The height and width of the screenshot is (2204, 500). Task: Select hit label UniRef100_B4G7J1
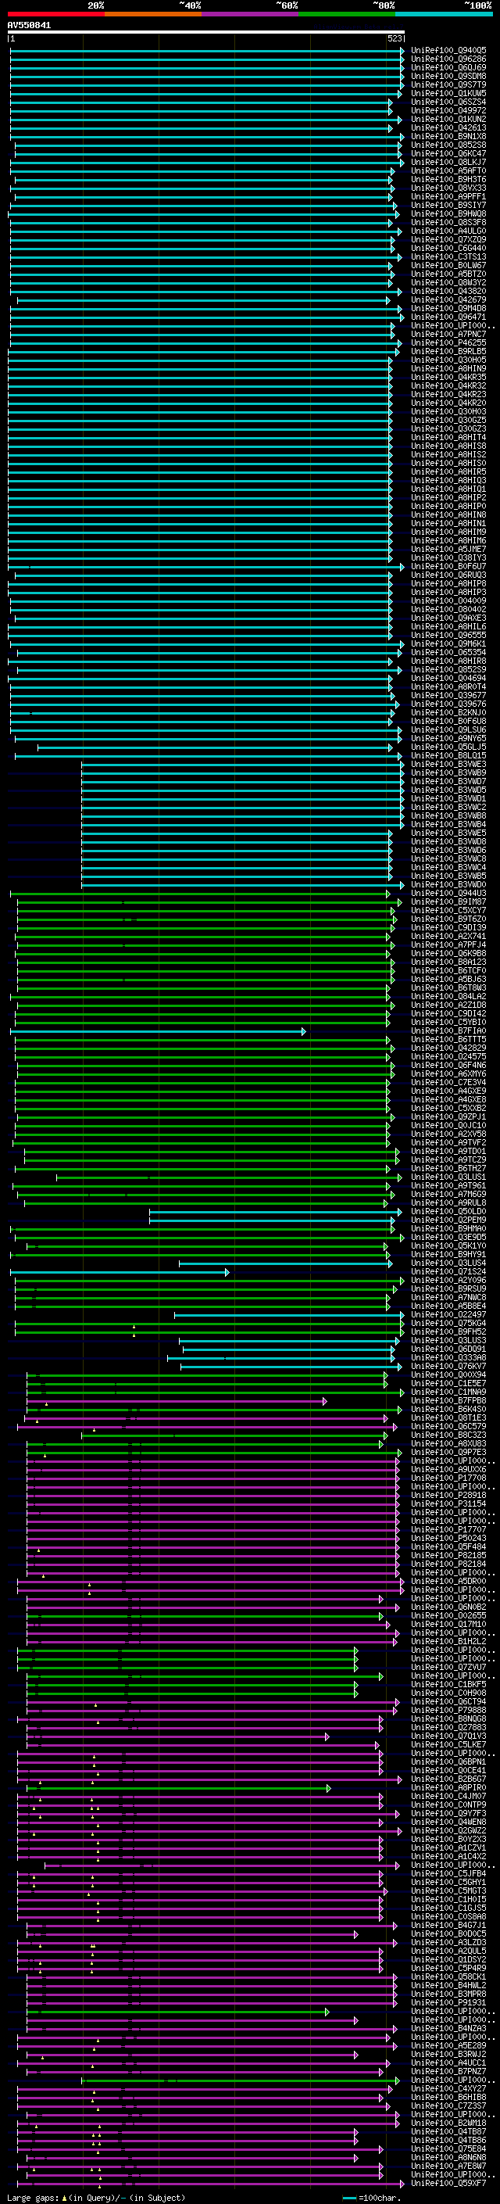(448, 1925)
